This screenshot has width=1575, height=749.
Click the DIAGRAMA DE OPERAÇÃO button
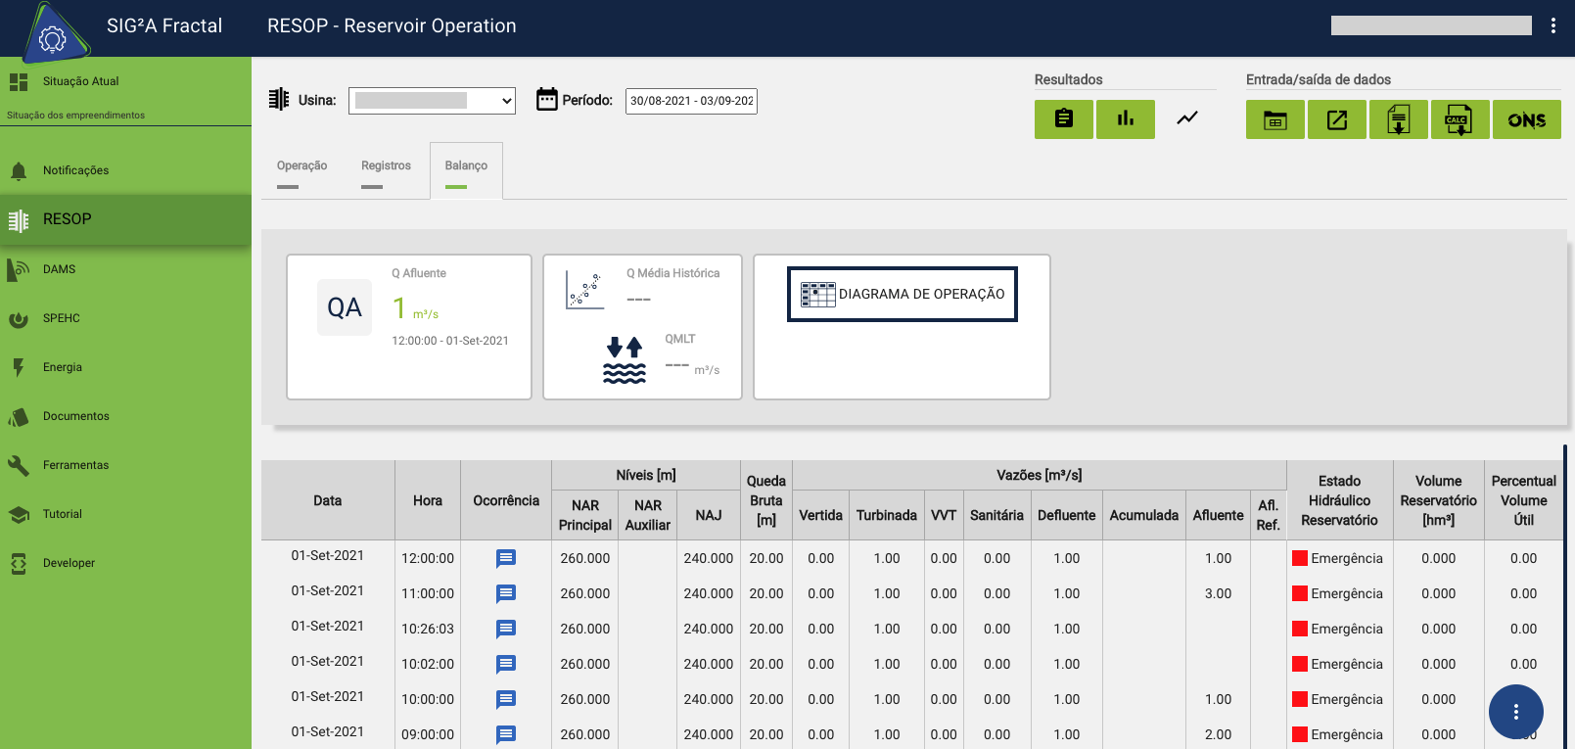tap(902, 294)
